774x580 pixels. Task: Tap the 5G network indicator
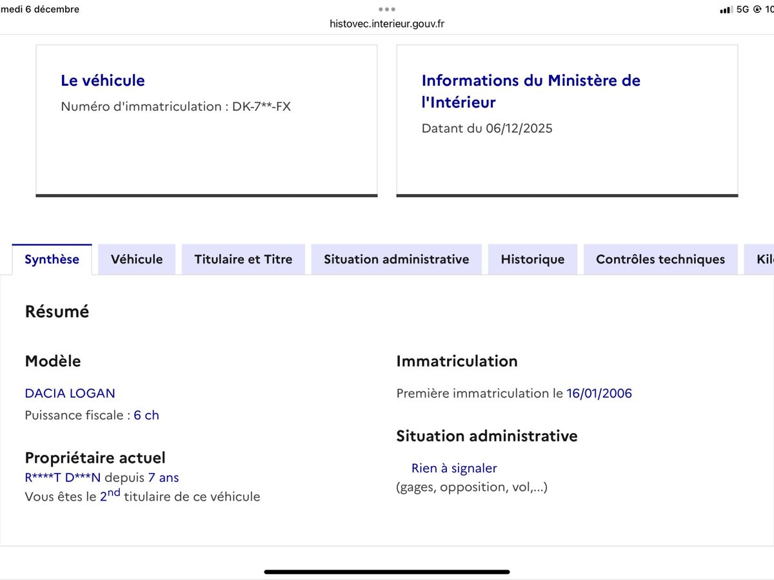coord(742,10)
